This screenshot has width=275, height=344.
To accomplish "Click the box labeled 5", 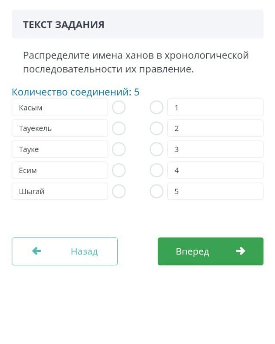I will click(215, 191).
